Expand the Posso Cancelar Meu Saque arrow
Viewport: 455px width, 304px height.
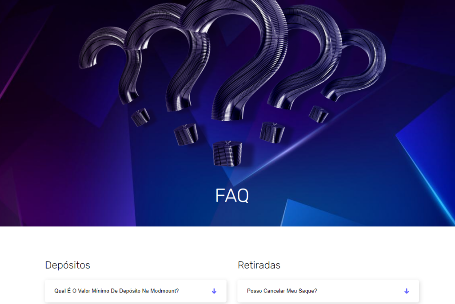tap(407, 291)
